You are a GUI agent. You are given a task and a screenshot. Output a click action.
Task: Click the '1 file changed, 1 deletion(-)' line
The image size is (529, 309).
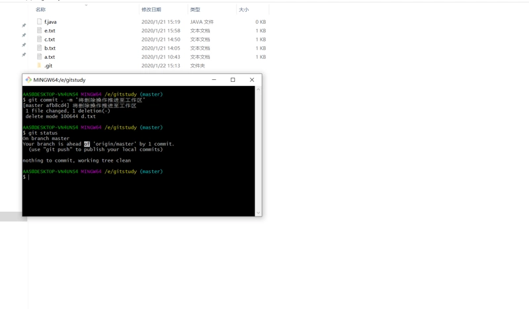[68, 111]
